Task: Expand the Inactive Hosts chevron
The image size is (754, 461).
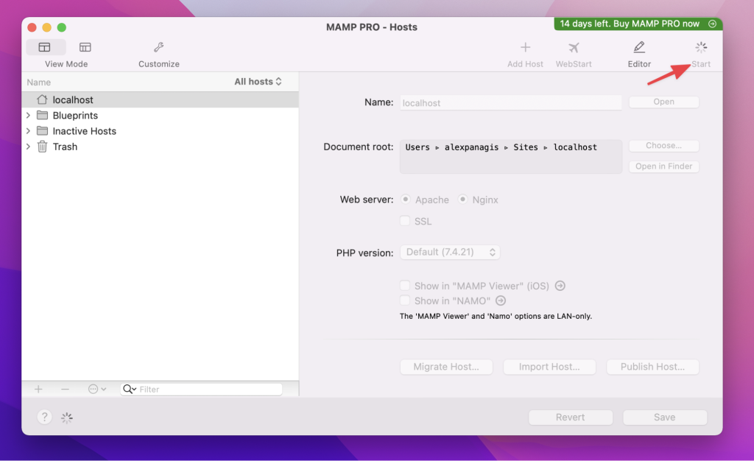Action: (28, 131)
